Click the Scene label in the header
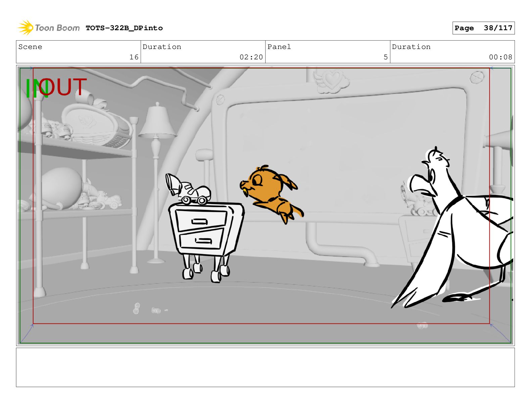 [x=30, y=47]
